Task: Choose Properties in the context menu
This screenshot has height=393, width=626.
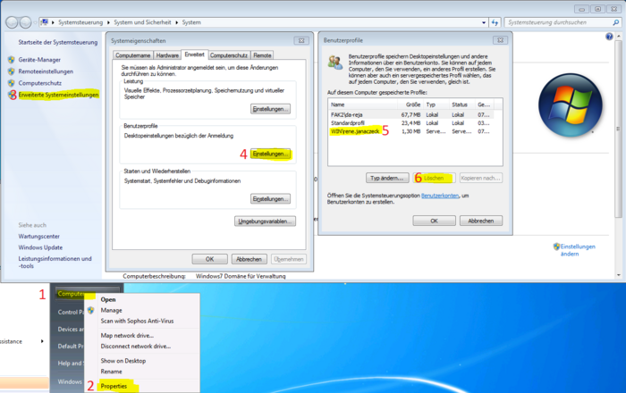Action: 114,386
